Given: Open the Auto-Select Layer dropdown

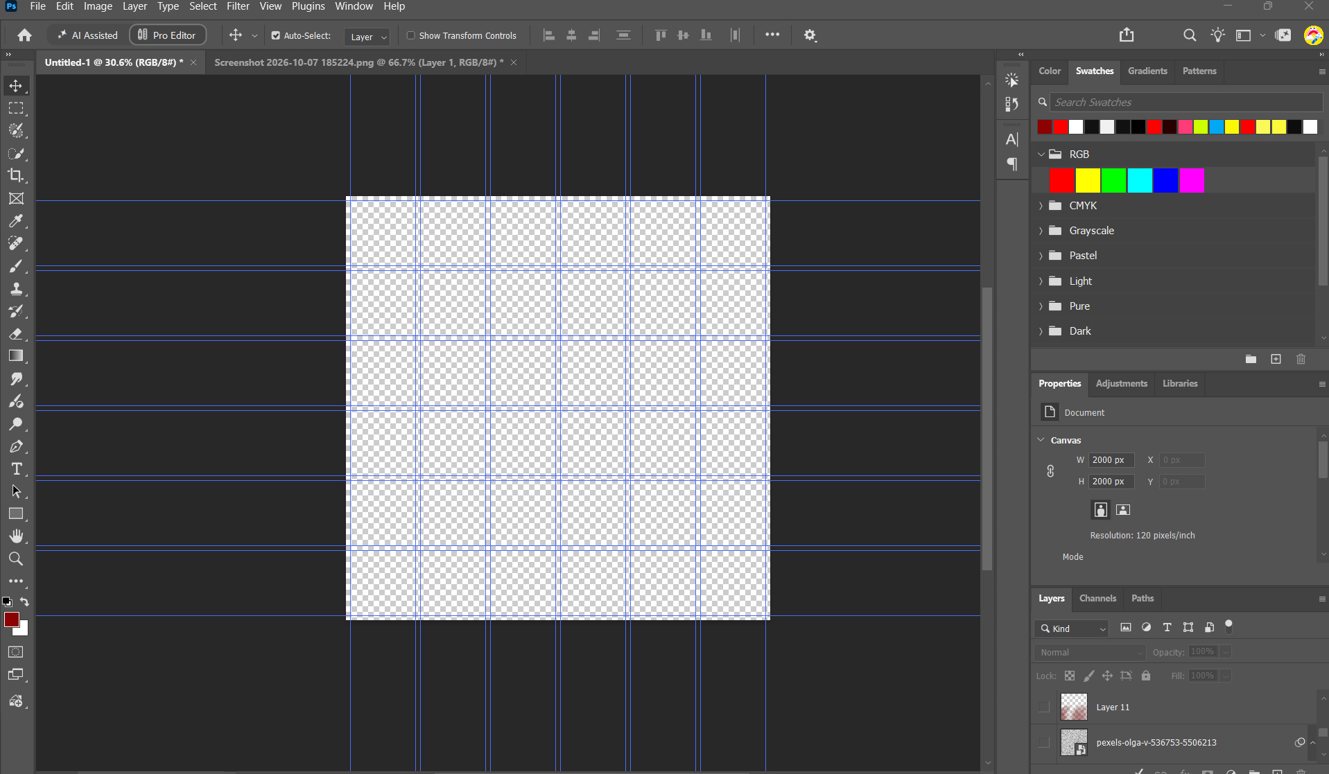Looking at the screenshot, I should (367, 36).
